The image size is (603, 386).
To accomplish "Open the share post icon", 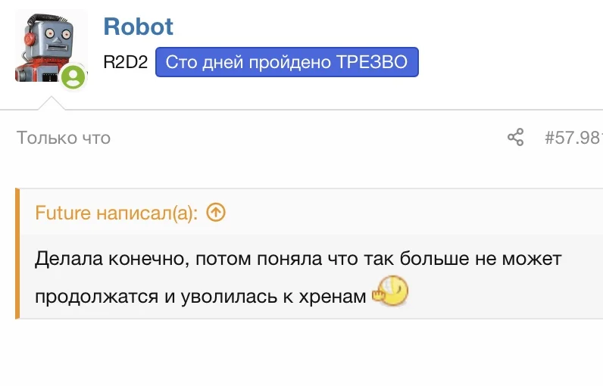I will tap(515, 138).
